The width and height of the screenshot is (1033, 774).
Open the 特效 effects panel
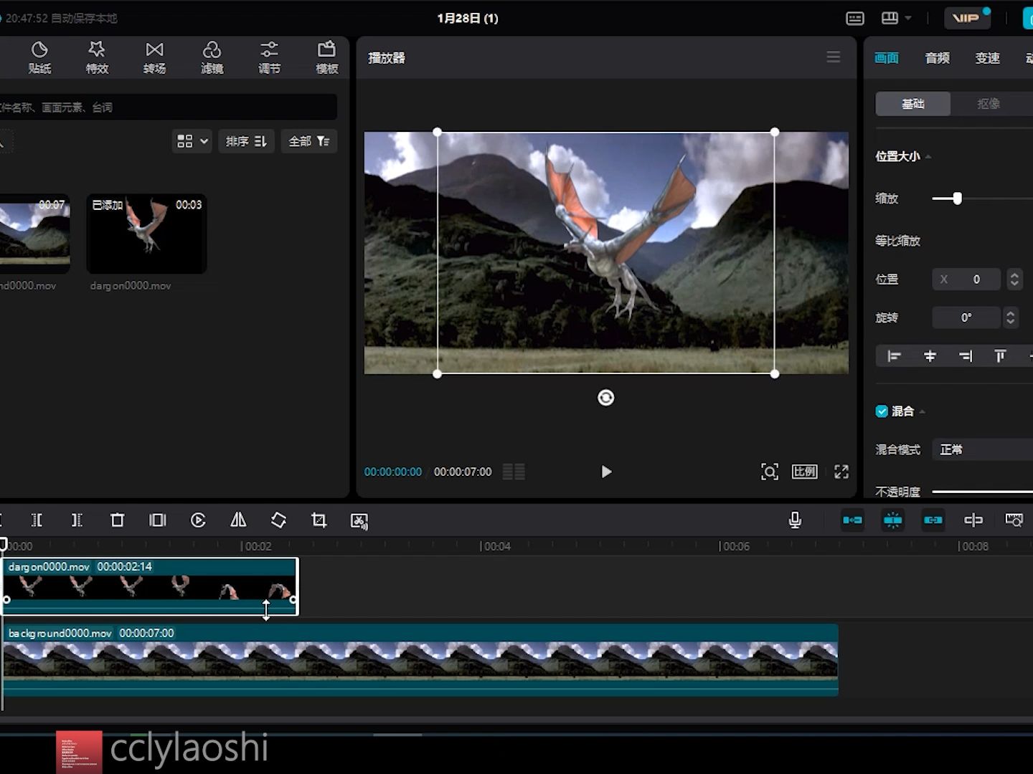(97, 57)
